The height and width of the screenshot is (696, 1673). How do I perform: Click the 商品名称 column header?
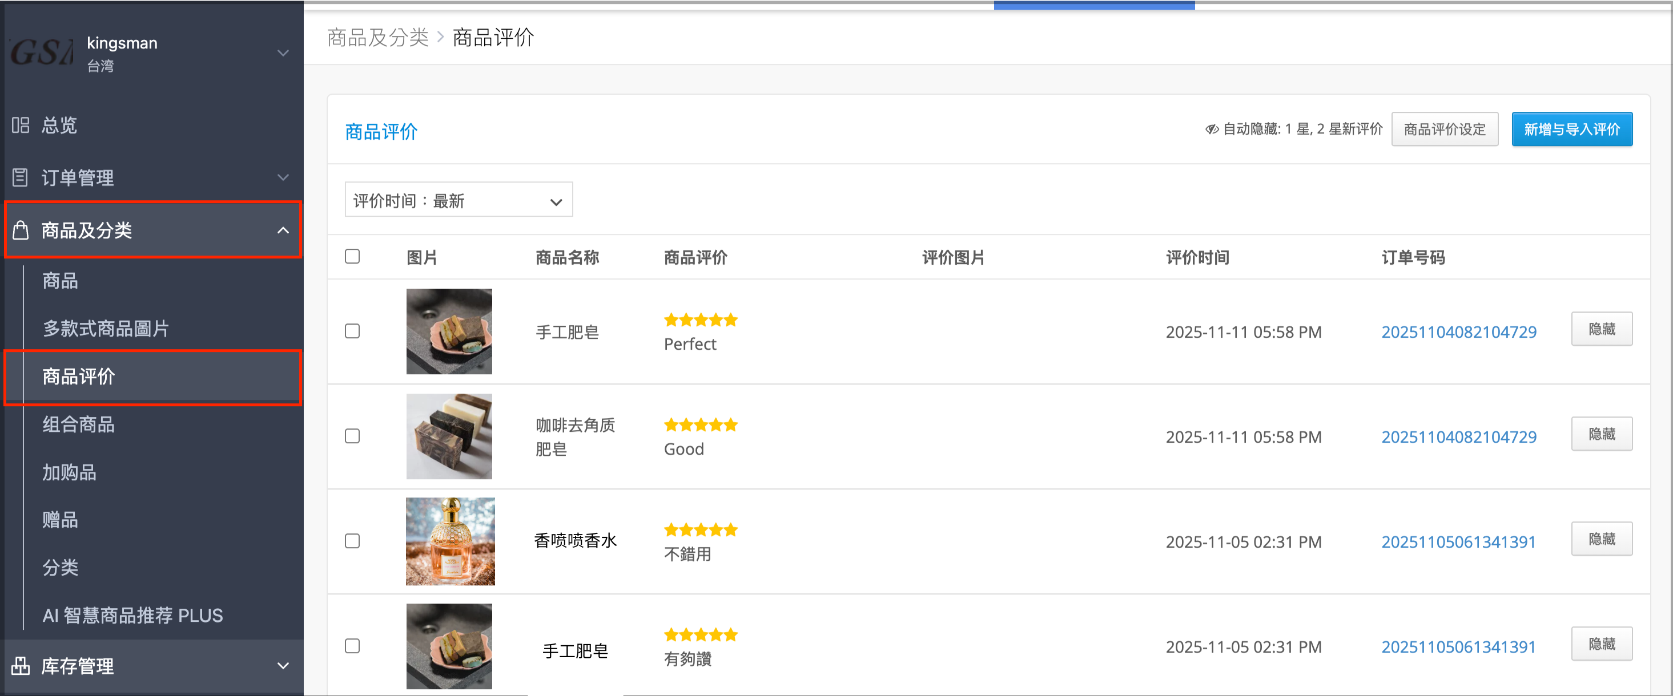click(567, 257)
